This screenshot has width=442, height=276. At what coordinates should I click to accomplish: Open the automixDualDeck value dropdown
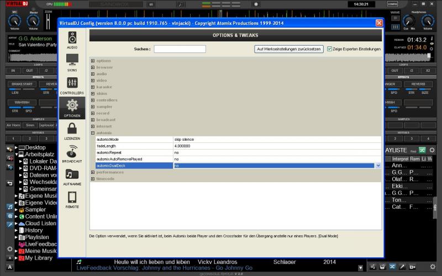coord(378,166)
